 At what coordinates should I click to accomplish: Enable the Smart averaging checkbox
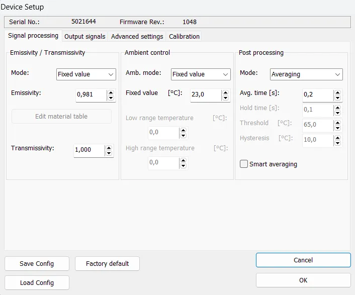click(244, 164)
